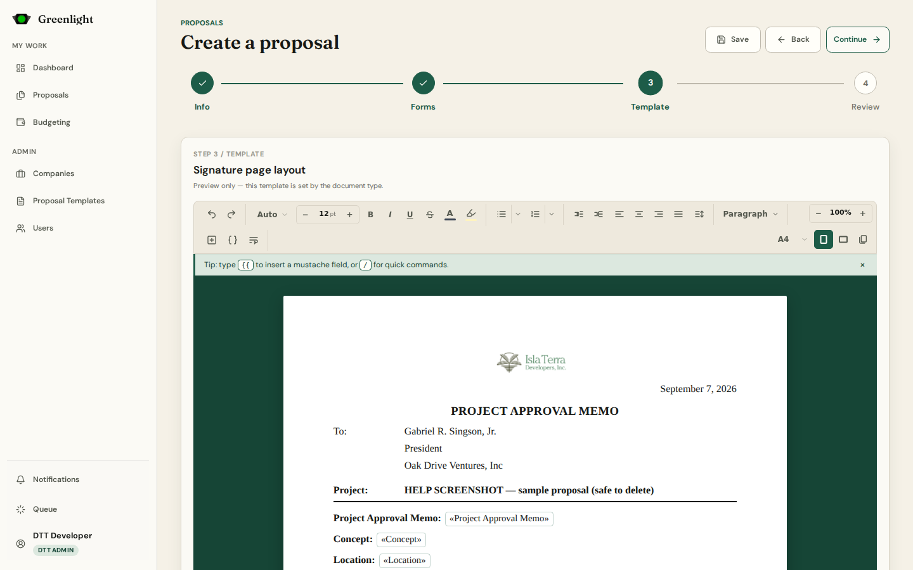The image size is (913, 570).
Task: Align text right
Action: click(x=659, y=215)
